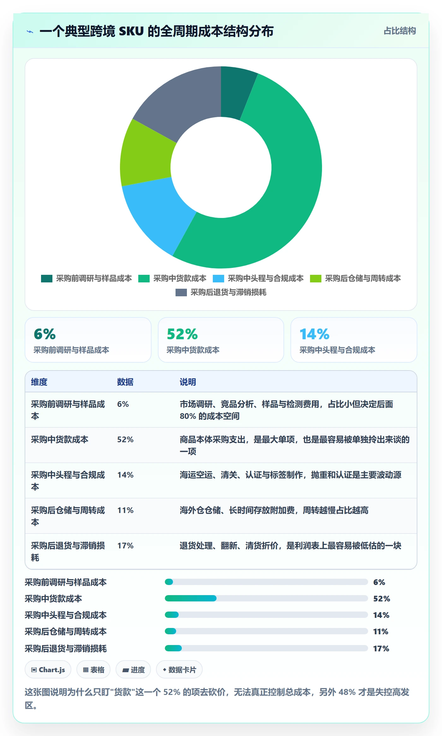442x736 pixels.
Task: Select the 表格 tag
Action: (93, 669)
